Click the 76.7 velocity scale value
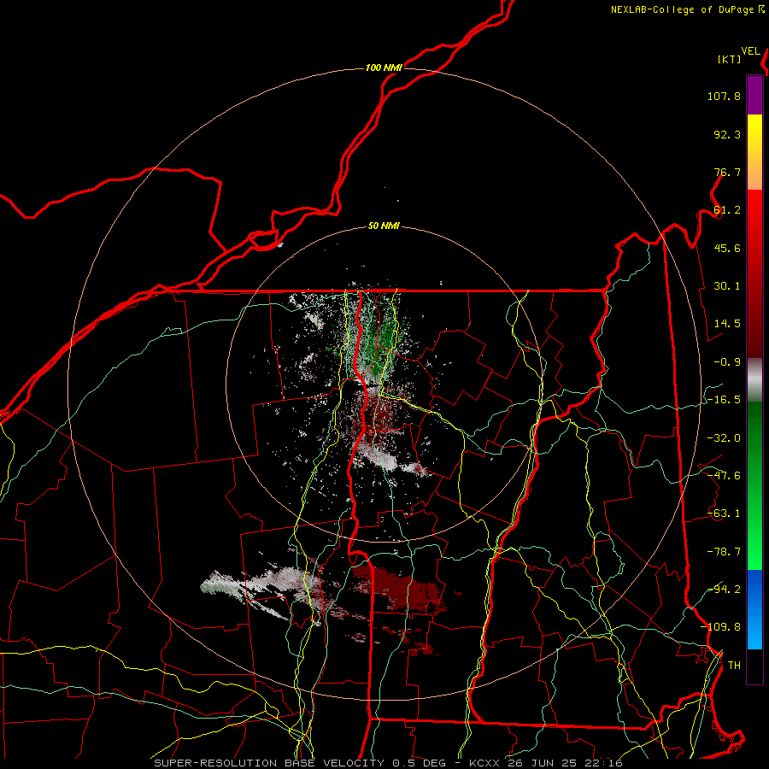The image size is (769, 769). [x=727, y=172]
